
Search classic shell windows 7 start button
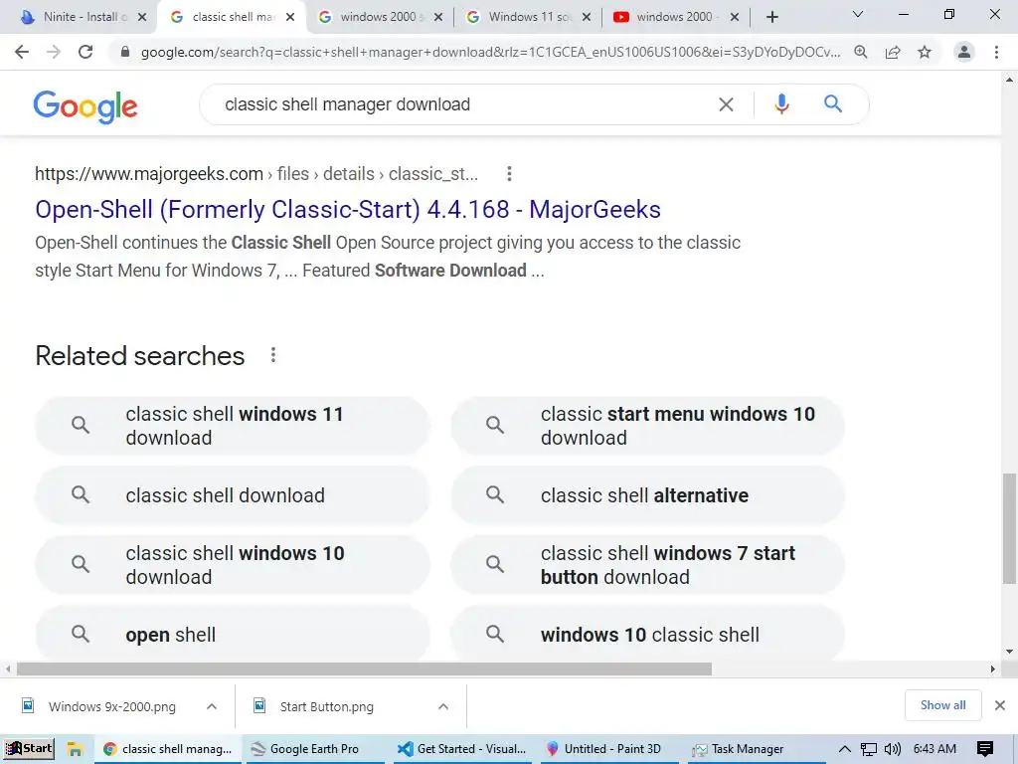point(648,565)
